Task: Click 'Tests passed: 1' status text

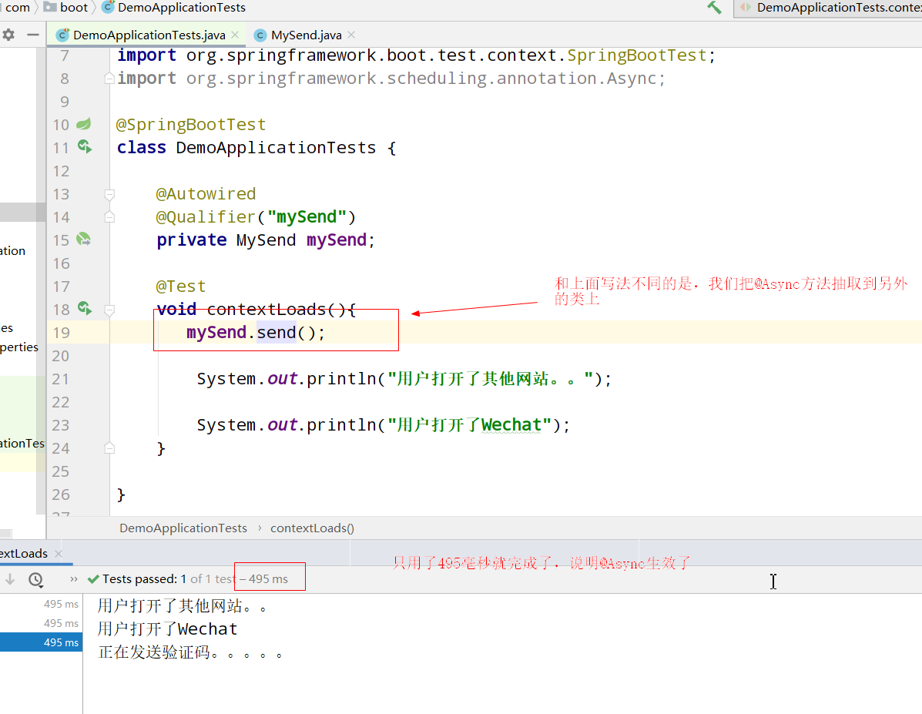Action: pyautogui.click(x=144, y=578)
